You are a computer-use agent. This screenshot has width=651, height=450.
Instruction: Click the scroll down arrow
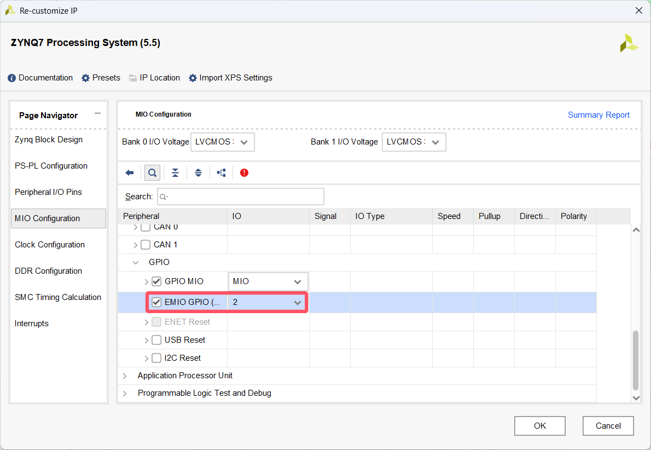[x=636, y=397]
